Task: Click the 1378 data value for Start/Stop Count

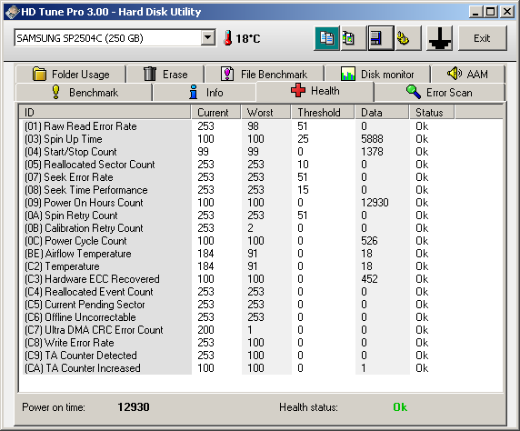Action: (x=372, y=152)
